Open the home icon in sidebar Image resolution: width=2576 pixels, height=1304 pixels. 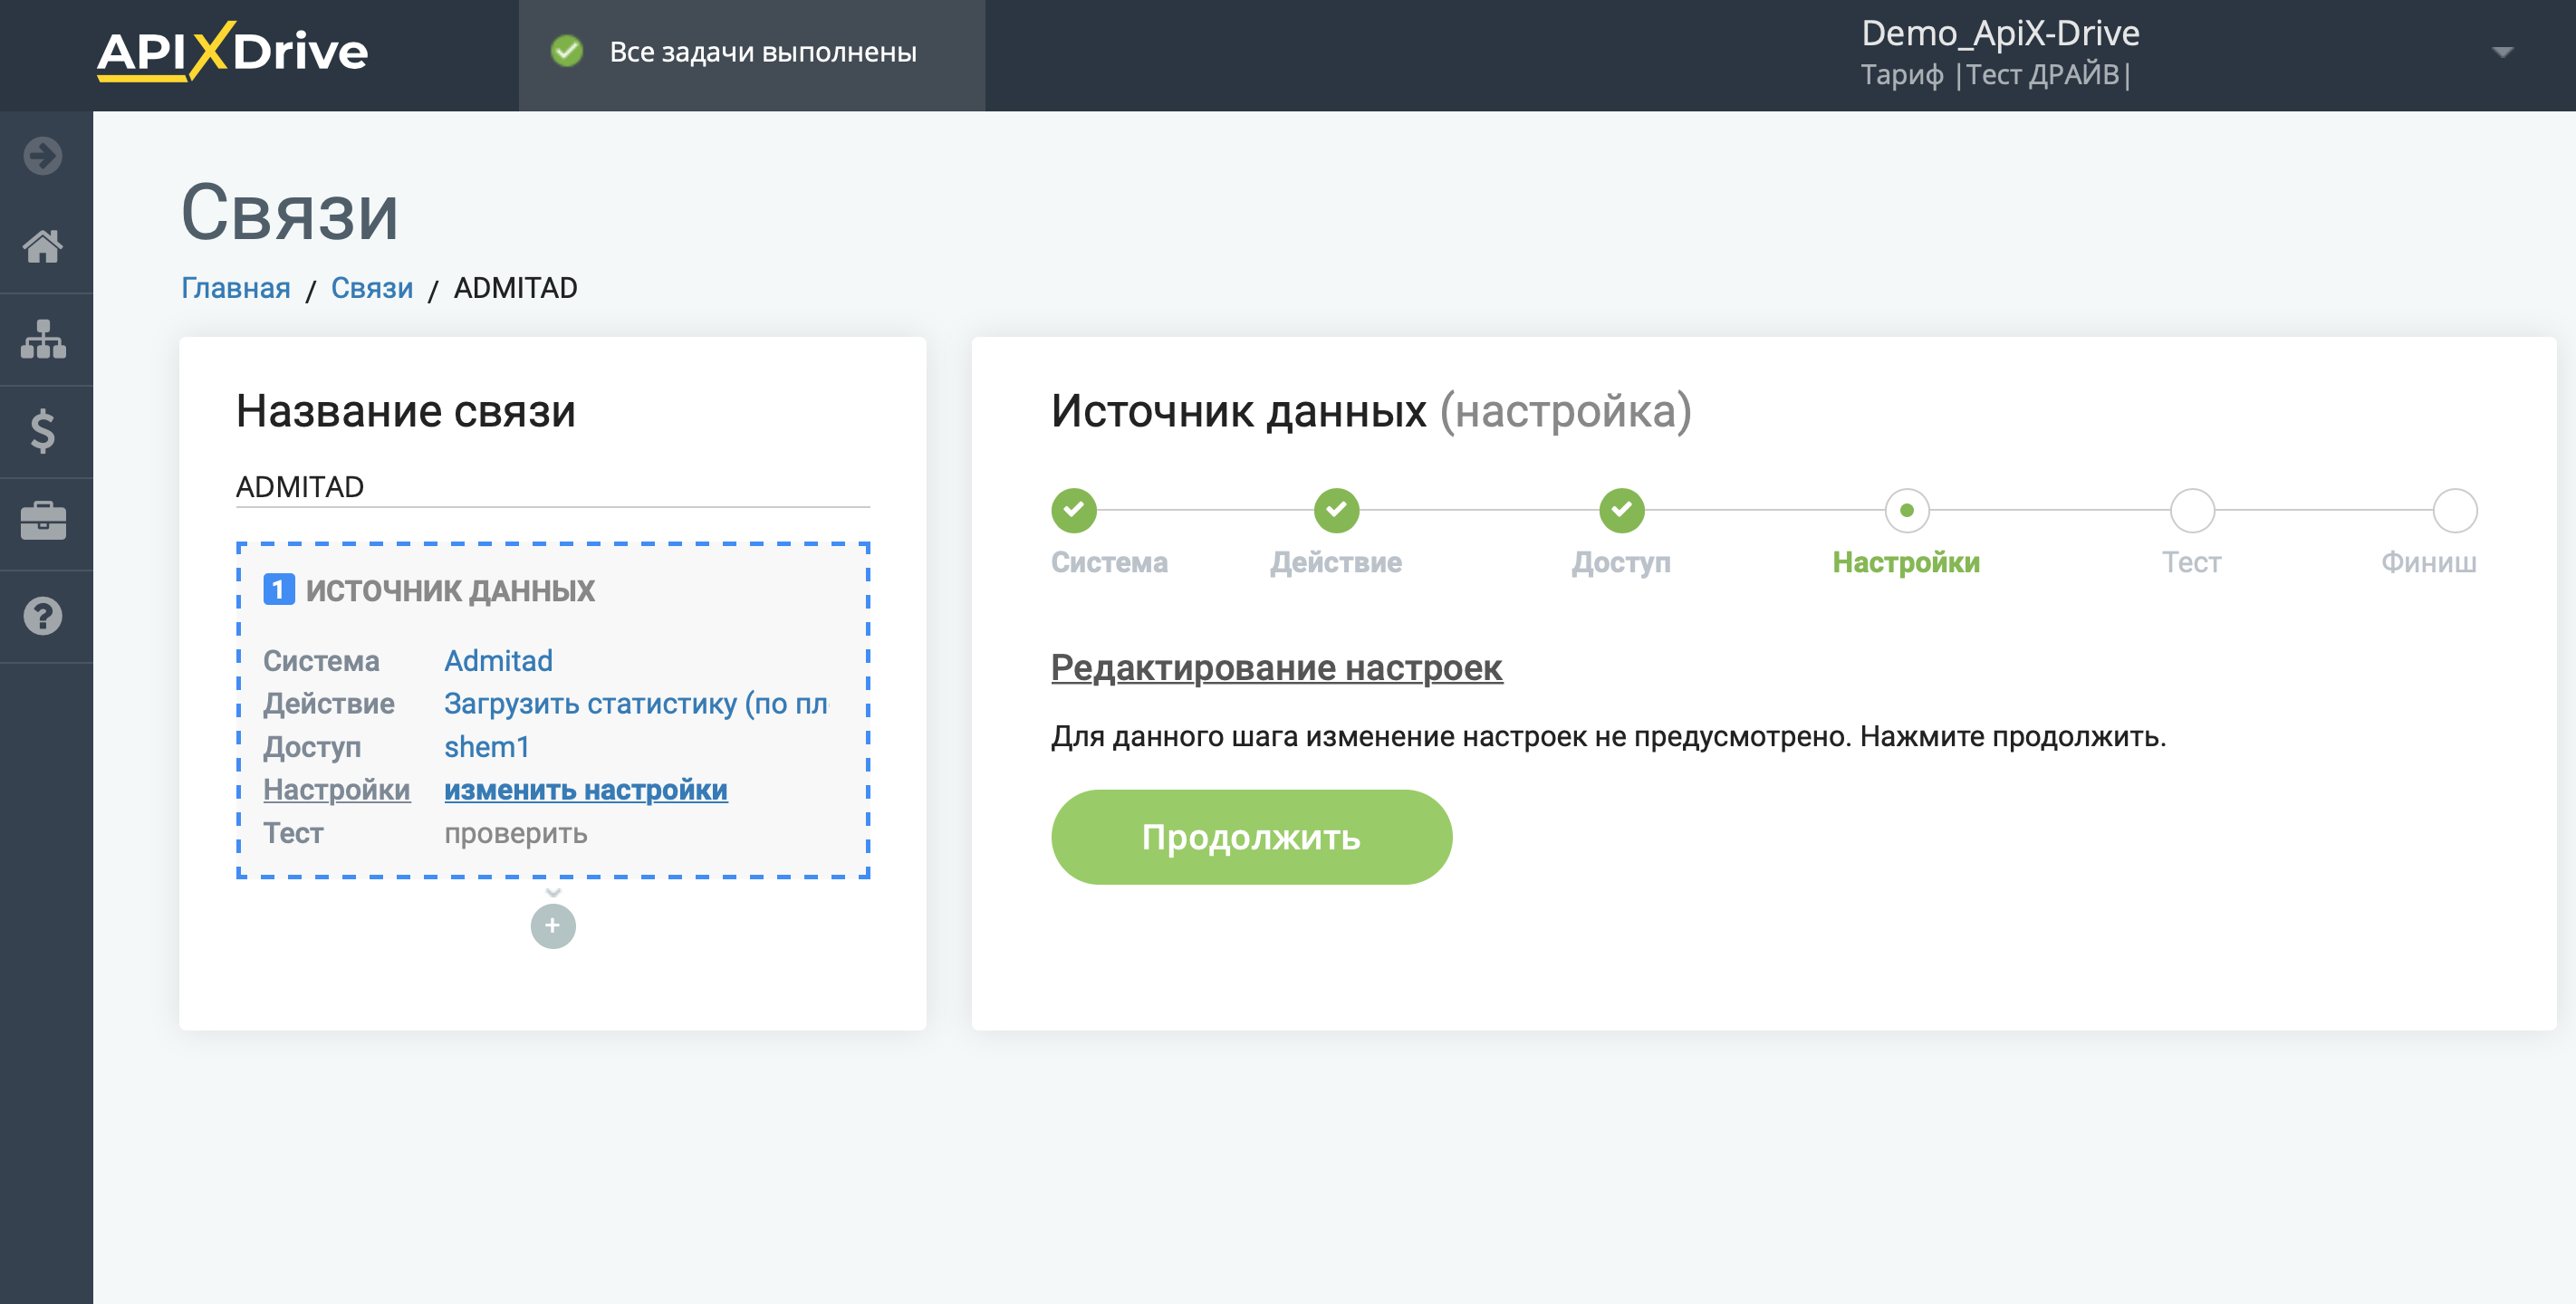click(x=43, y=246)
